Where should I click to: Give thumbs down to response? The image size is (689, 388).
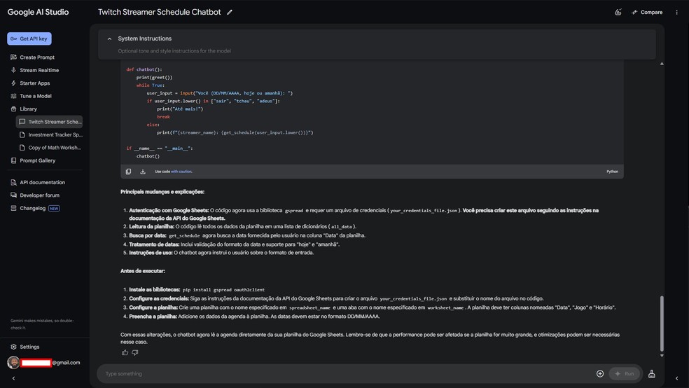[135, 352]
